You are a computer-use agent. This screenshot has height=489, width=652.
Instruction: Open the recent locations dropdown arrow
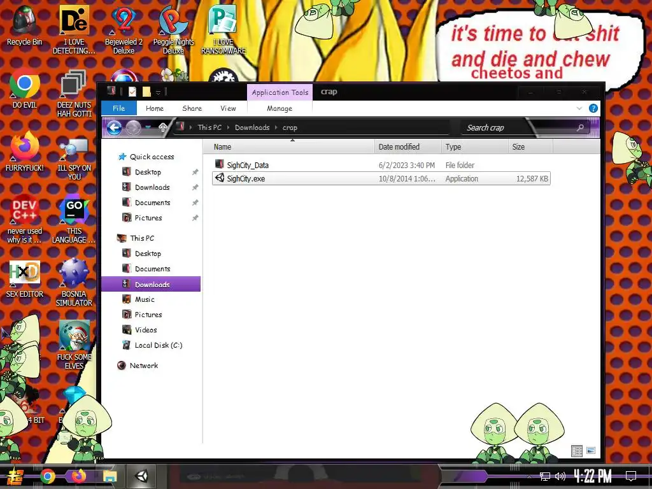(148, 127)
